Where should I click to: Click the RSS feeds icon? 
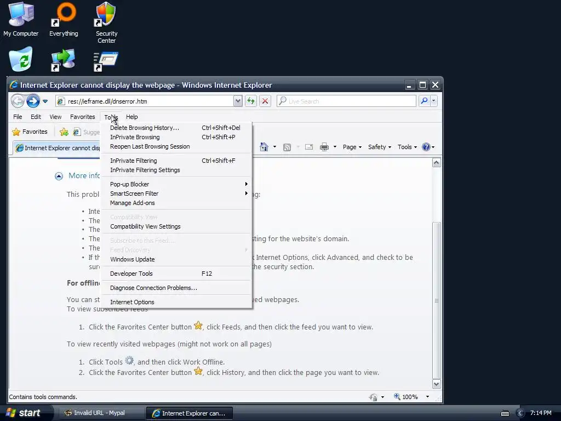pos(287,147)
